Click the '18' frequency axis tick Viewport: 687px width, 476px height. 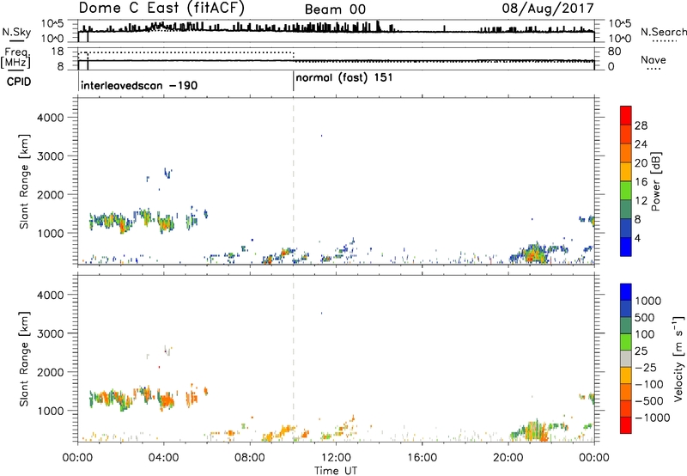(58, 52)
